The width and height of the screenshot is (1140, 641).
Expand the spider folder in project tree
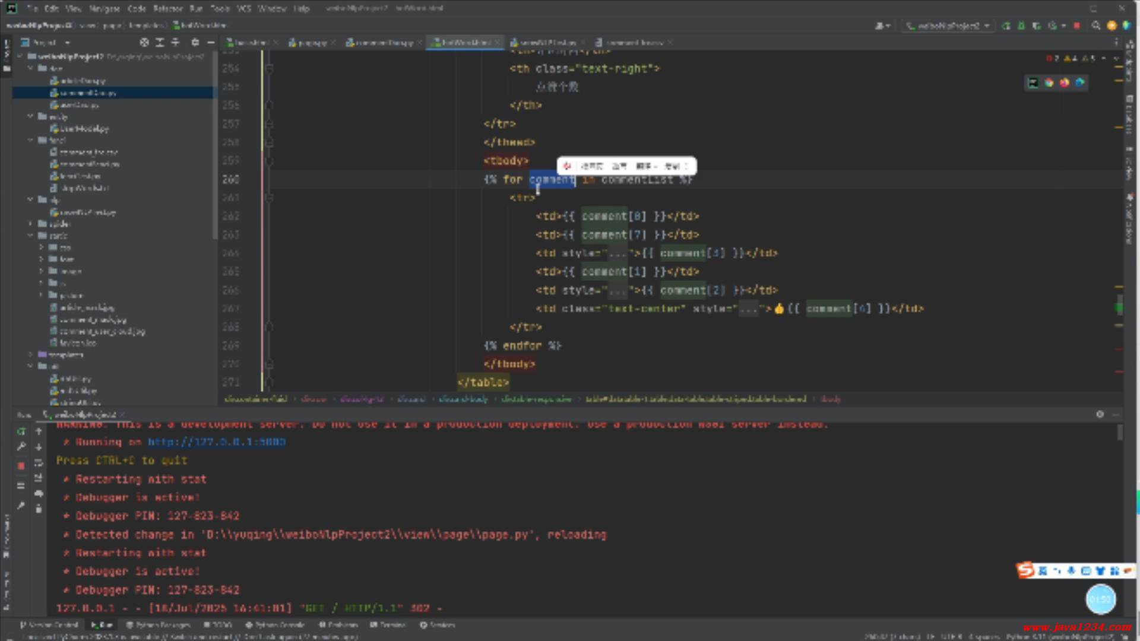coord(31,224)
